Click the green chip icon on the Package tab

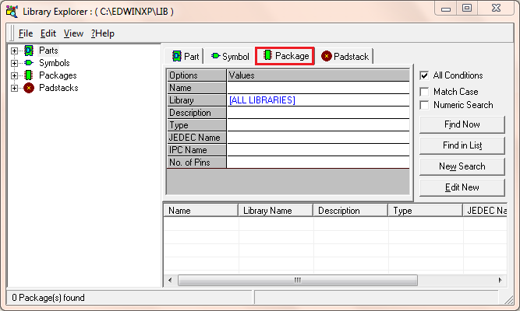pyautogui.click(x=267, y=55)
